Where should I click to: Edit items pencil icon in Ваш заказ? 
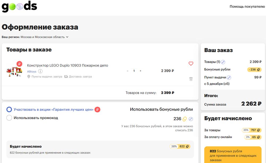tap(223, 62)
